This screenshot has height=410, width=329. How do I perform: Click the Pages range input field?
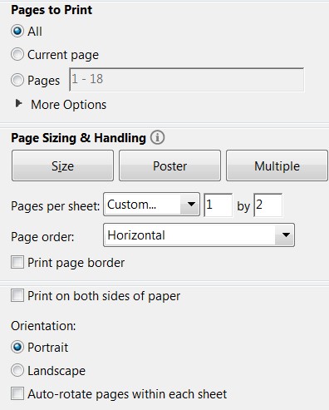click(186, 80)
